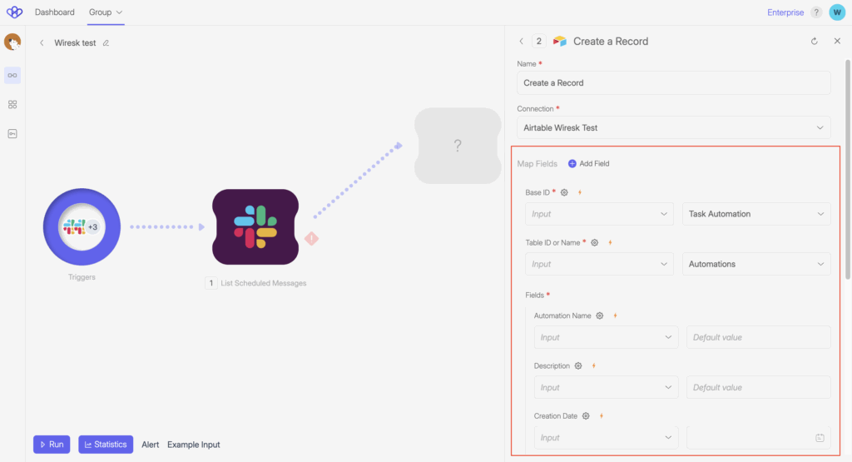Screen dimensions: 852x462
Task: Click the Slack node in workflow canvas
Action: pos(255,227)
